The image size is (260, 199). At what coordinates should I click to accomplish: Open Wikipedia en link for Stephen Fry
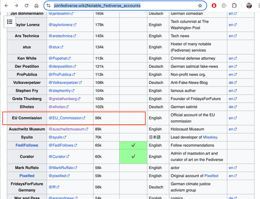(x=232, y=90)
